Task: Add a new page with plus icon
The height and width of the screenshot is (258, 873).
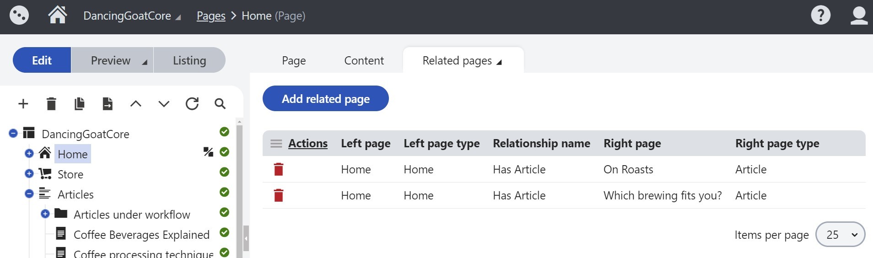Action: pyautogui.click(x=23, y=104)
